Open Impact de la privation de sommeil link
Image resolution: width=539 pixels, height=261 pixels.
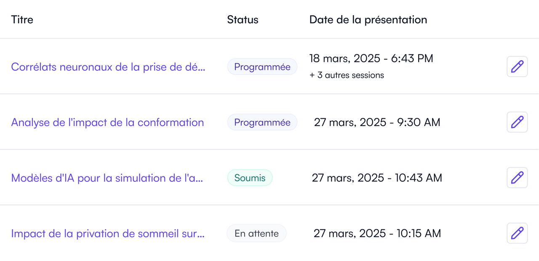pyautogui.click(x=108, y=234)
